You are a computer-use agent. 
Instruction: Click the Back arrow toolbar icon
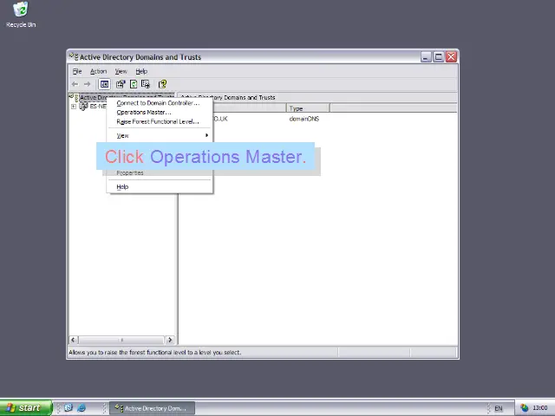coord(75,84)
